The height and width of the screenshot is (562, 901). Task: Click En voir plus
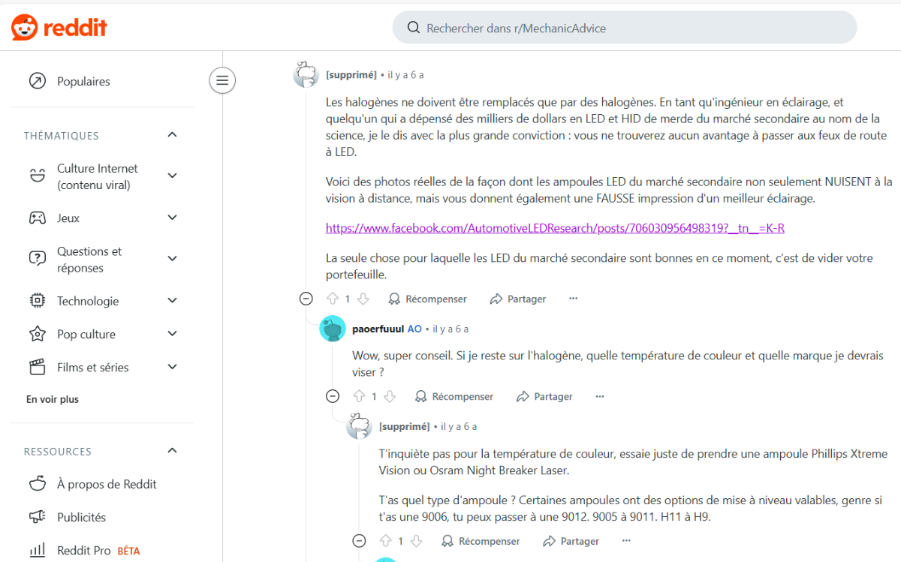pos(53,399)
